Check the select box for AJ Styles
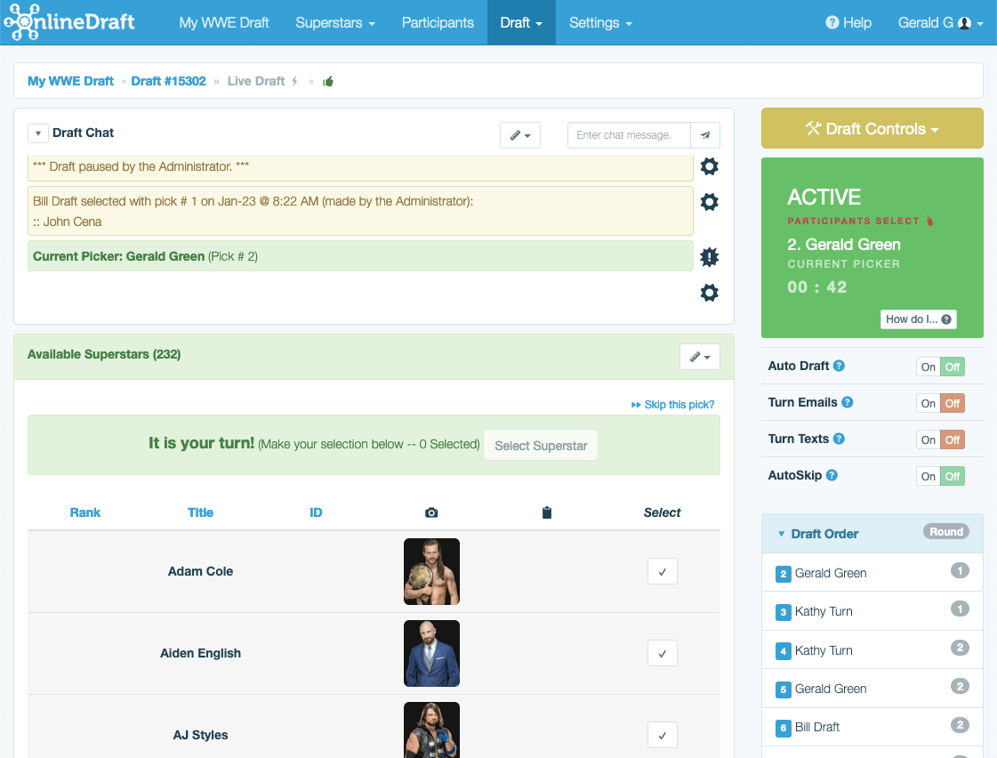 [663, 735]
